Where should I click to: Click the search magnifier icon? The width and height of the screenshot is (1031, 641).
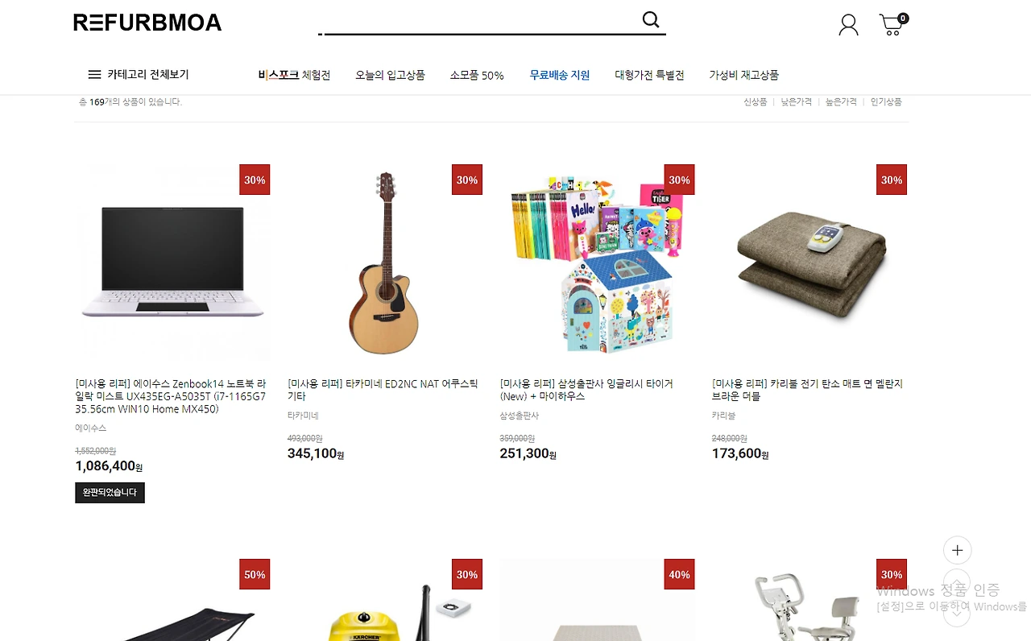point(651,20)
